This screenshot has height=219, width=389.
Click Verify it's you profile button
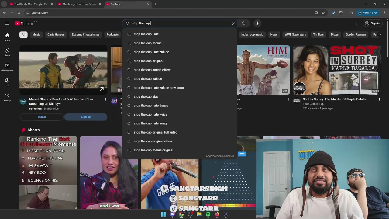tap(368, 13)
